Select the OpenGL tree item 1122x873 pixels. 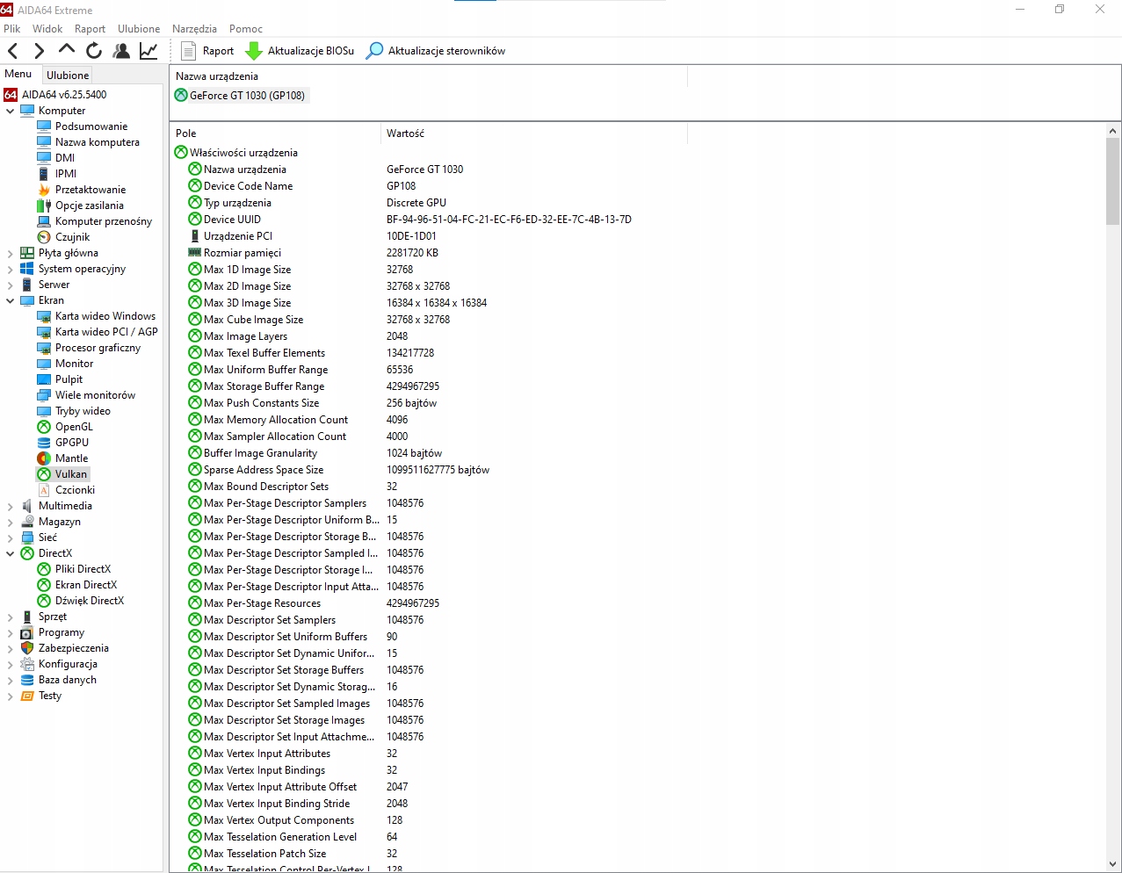(65, 427)
